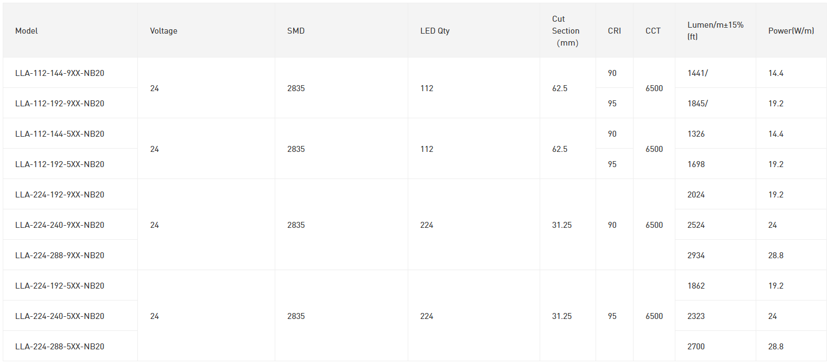The width and height of the screenshot is (829, 364).
Task: Select the Voltage column header
Action: tap(206, 31)
